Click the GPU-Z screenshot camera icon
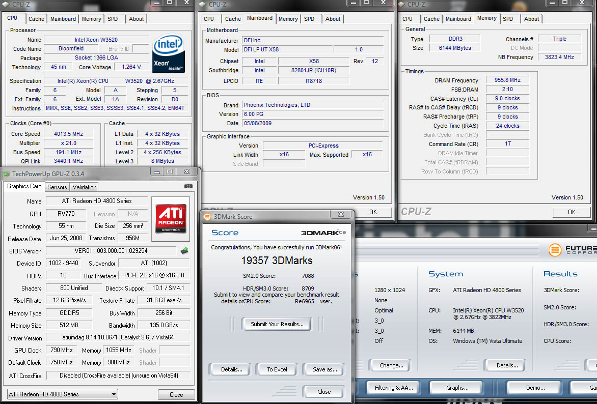This screenshot has width=597, height=404. [x=188, y=186]
